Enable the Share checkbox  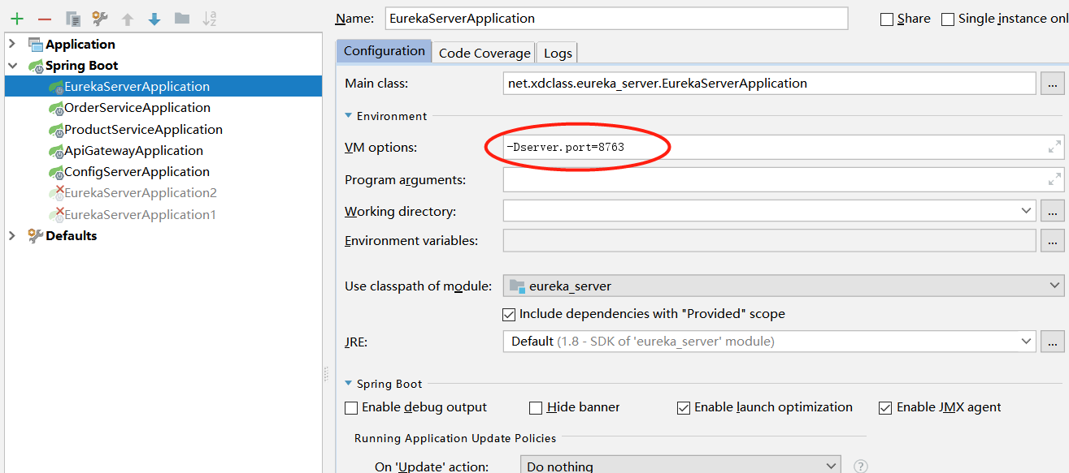tap(887, 19)
